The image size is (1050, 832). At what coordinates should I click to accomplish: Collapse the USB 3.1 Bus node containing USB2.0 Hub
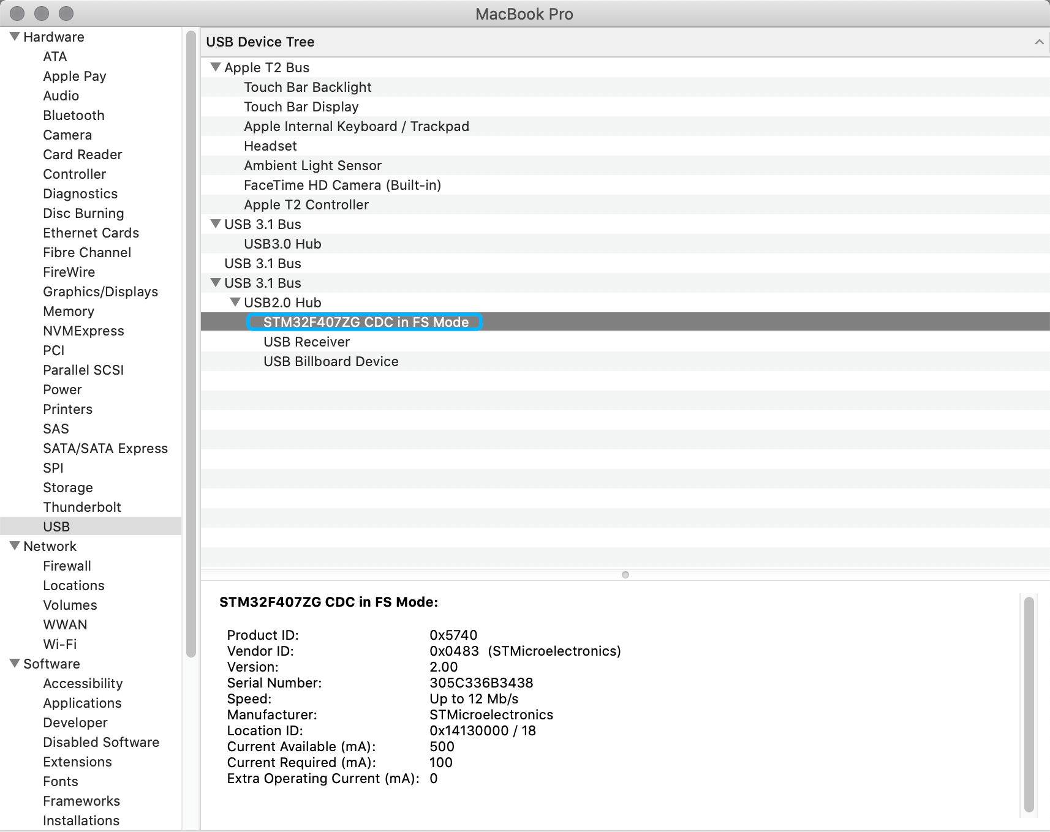pos(216,283)
